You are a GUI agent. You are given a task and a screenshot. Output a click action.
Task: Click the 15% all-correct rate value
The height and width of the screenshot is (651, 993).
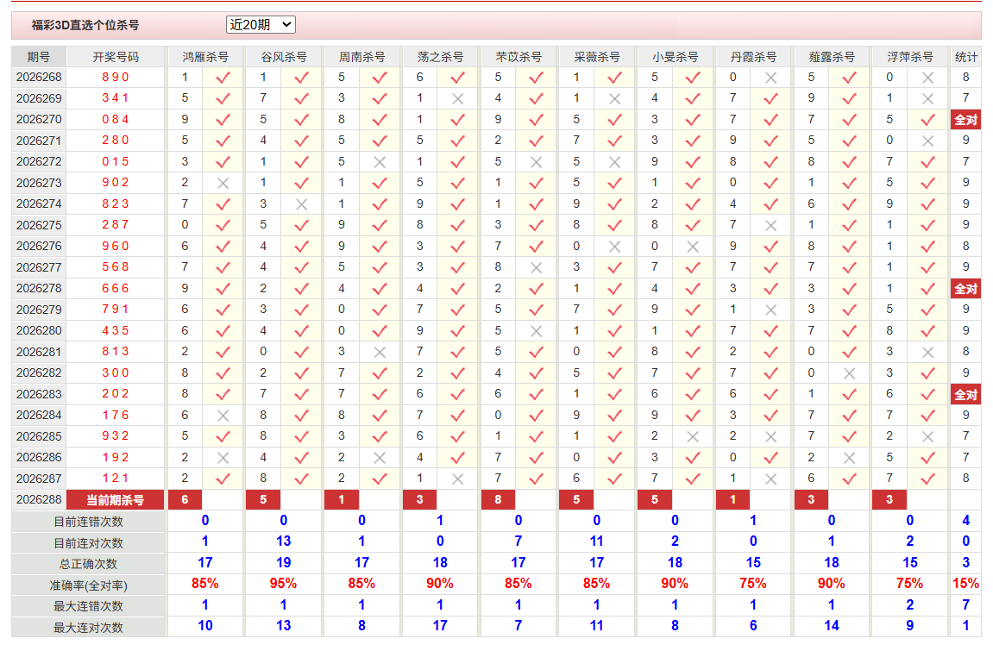coord(965,583)
